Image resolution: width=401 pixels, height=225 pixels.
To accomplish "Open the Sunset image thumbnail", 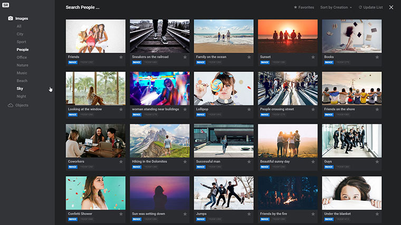I will pyautogui.click(x=288, y=36).
